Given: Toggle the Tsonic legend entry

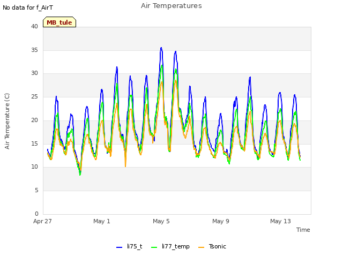Looking at the screenshot, I should pyautogui.click(x=212, y=246).
